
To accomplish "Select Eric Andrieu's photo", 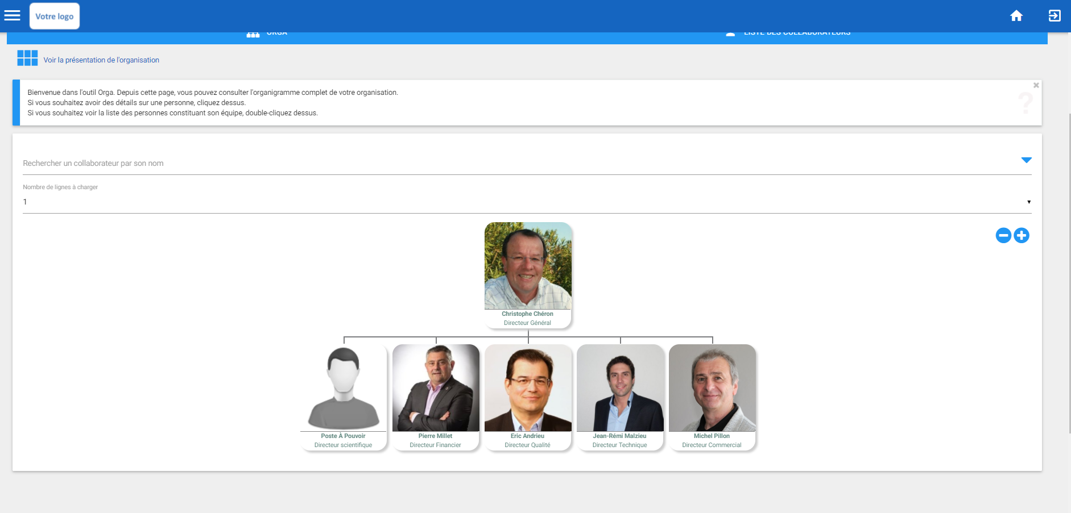I will [528, 388].
